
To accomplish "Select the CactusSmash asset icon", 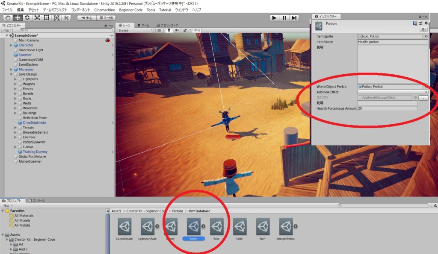I will click(124, 226).
